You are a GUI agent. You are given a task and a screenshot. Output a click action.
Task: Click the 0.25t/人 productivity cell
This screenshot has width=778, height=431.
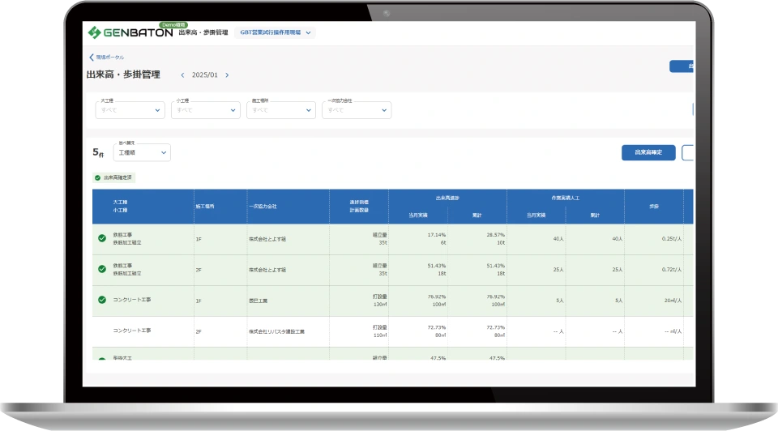pyautogui.click(x=672, y=239)
